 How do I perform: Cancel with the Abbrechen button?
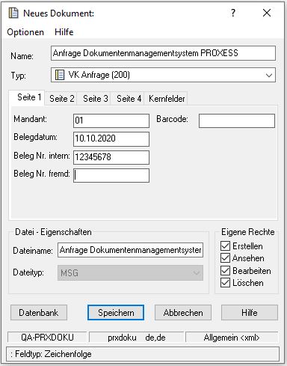point(183,313)
